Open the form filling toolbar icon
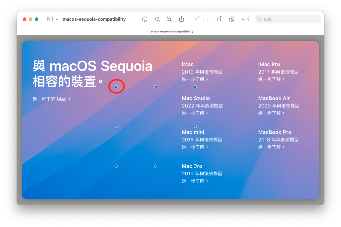341x227 pixels. [246, 19]
